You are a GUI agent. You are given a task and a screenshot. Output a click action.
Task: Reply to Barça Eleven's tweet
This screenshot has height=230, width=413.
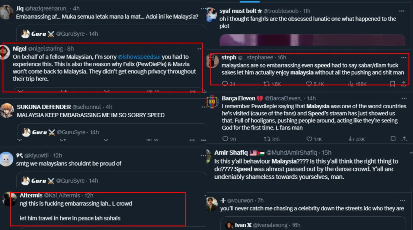pyautogui.click(x=225, y=139)
